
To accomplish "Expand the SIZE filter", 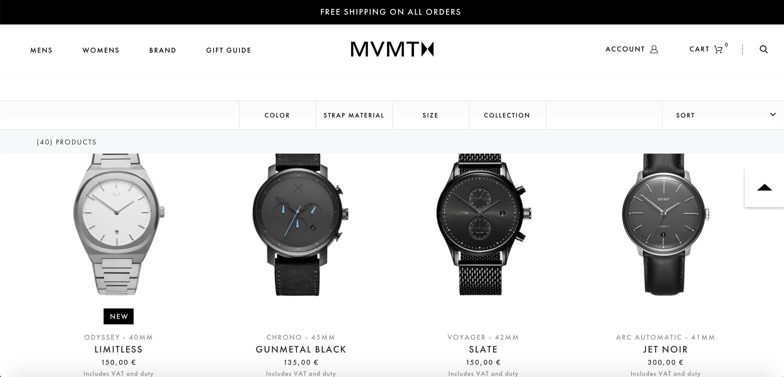I will 431,115.
